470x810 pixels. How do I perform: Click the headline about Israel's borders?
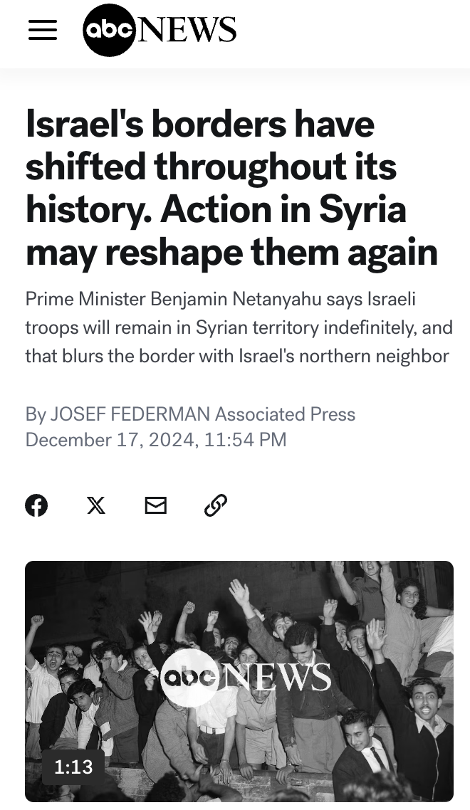[x=231, y=188]
